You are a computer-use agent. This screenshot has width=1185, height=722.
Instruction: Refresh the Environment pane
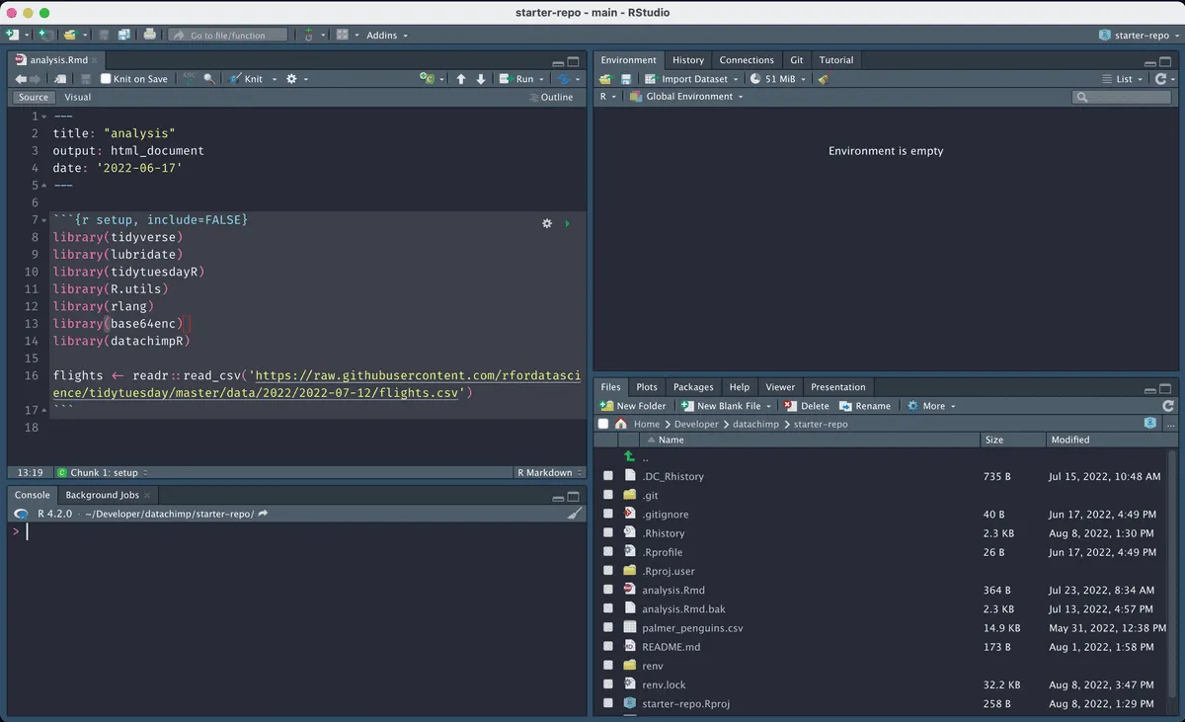click(1160, 79)
